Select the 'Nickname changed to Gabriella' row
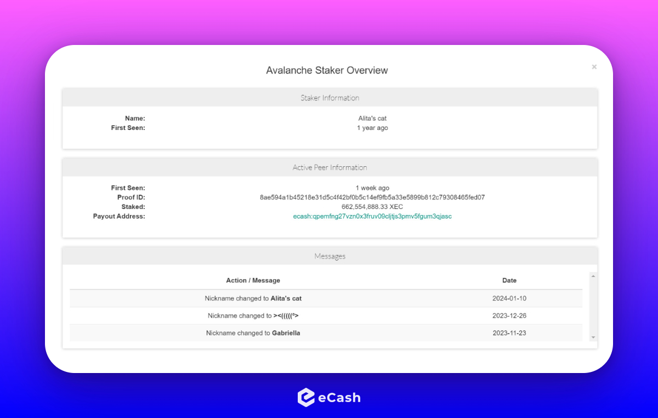Viewport: 658px width, 418px height. click(326, 333)
